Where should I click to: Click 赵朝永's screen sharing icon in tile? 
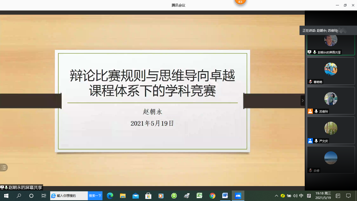click(309, 52)
